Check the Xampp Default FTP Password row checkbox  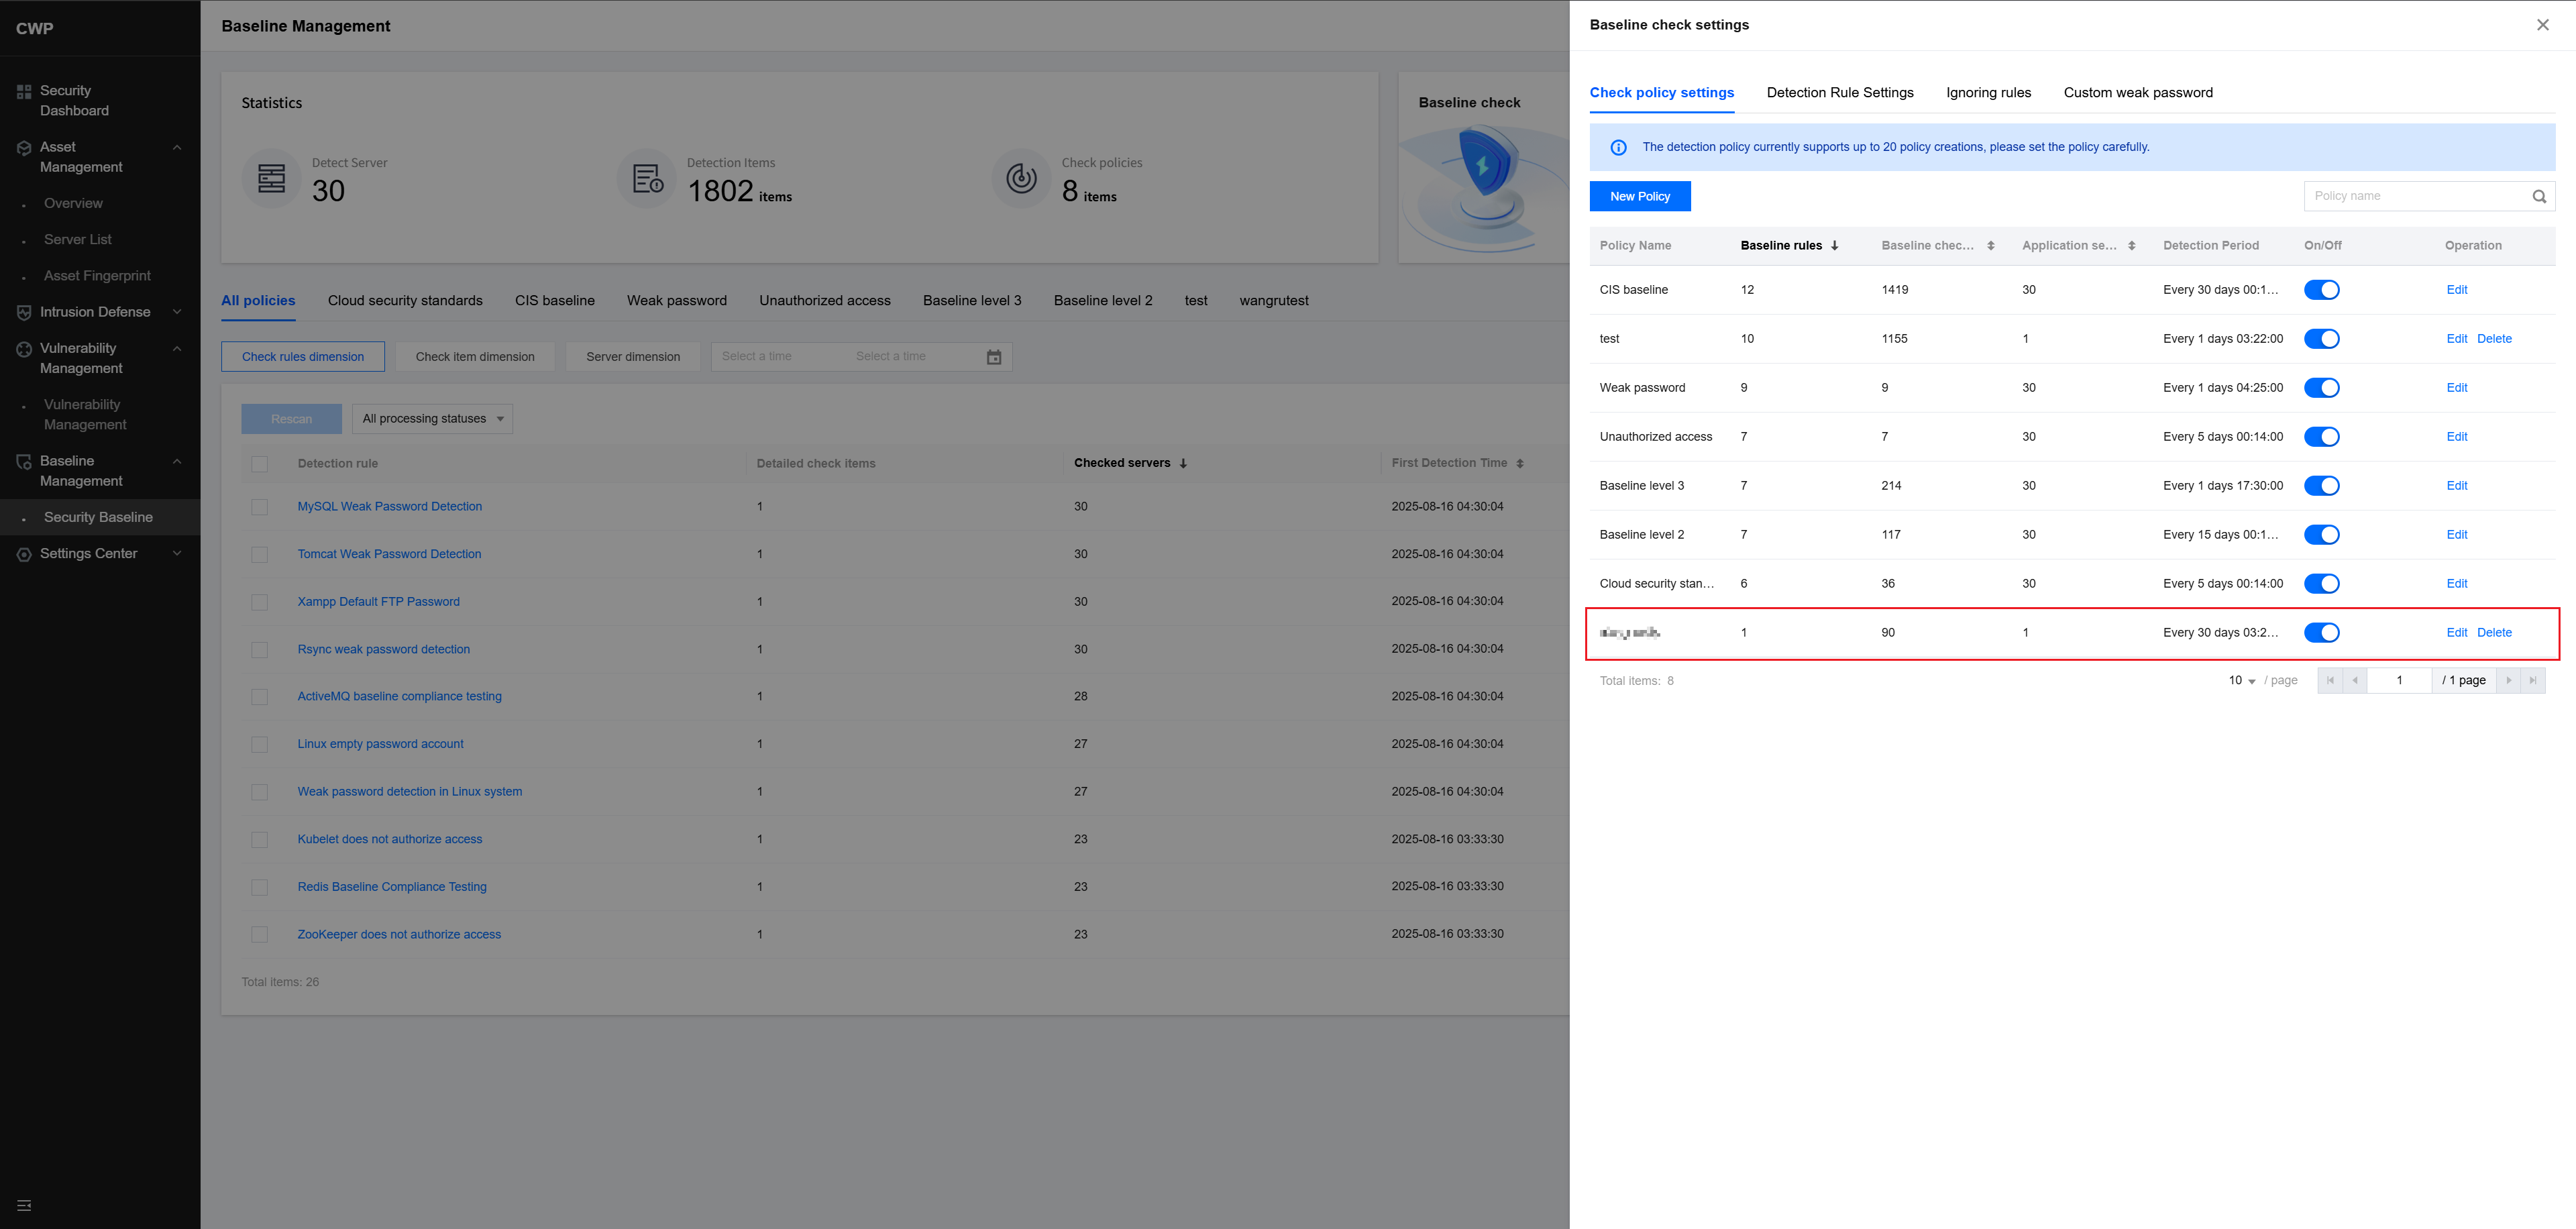pos(260,602)
